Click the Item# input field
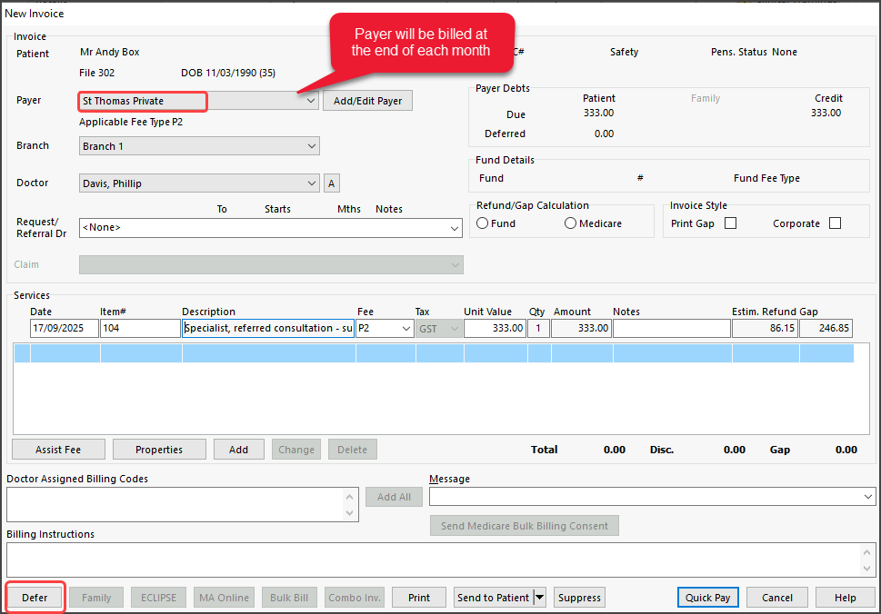This screenshot has height=614, width=881. [140, 329]
